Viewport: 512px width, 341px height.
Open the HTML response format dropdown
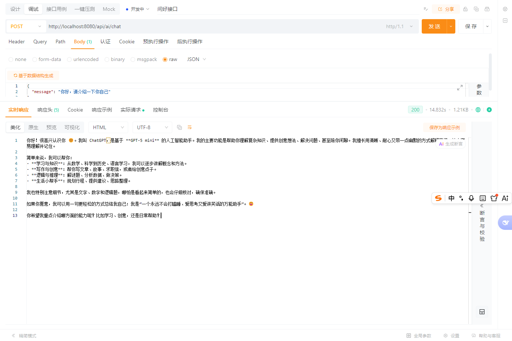tap(108, 127)
